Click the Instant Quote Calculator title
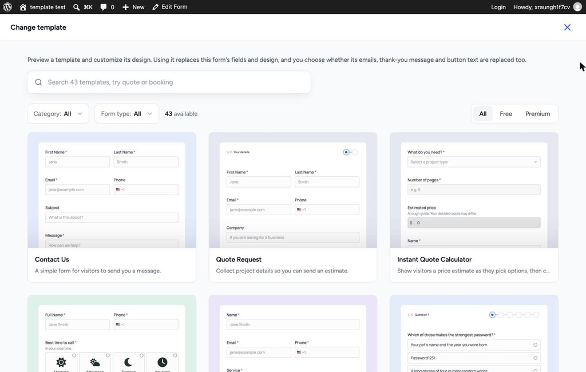This screenshot has width=586, height=372. [x=434, y=259]
